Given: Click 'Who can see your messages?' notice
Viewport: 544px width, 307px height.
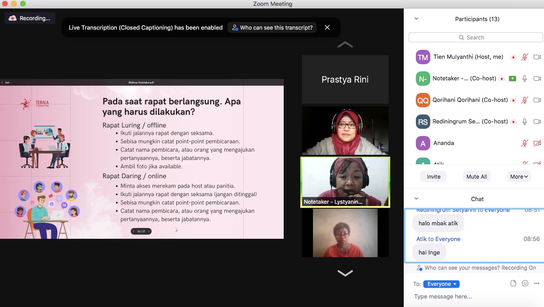Looking at the screenshot, I should point(477,268).
